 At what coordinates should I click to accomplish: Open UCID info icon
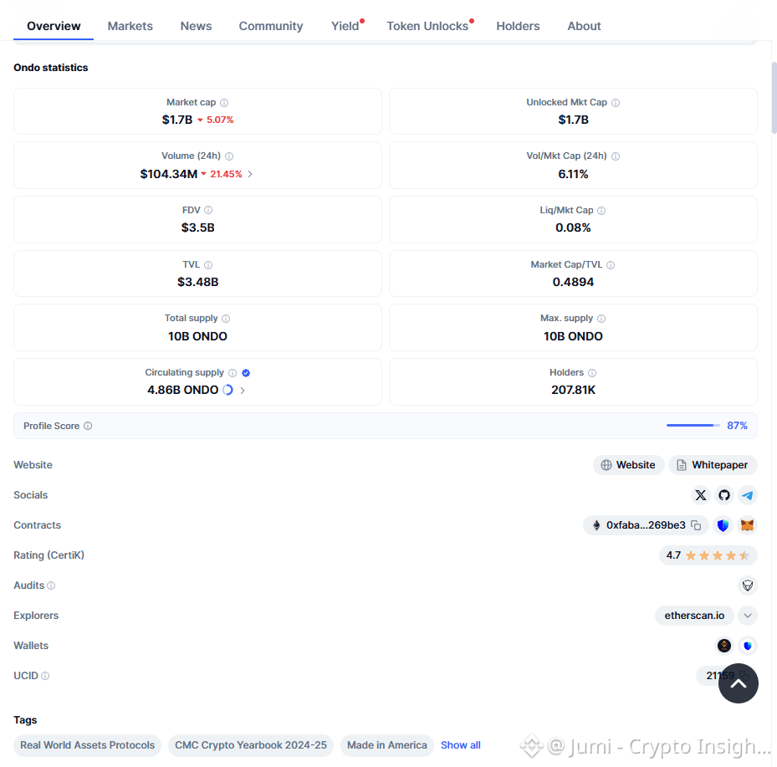(x=45, y=676)
